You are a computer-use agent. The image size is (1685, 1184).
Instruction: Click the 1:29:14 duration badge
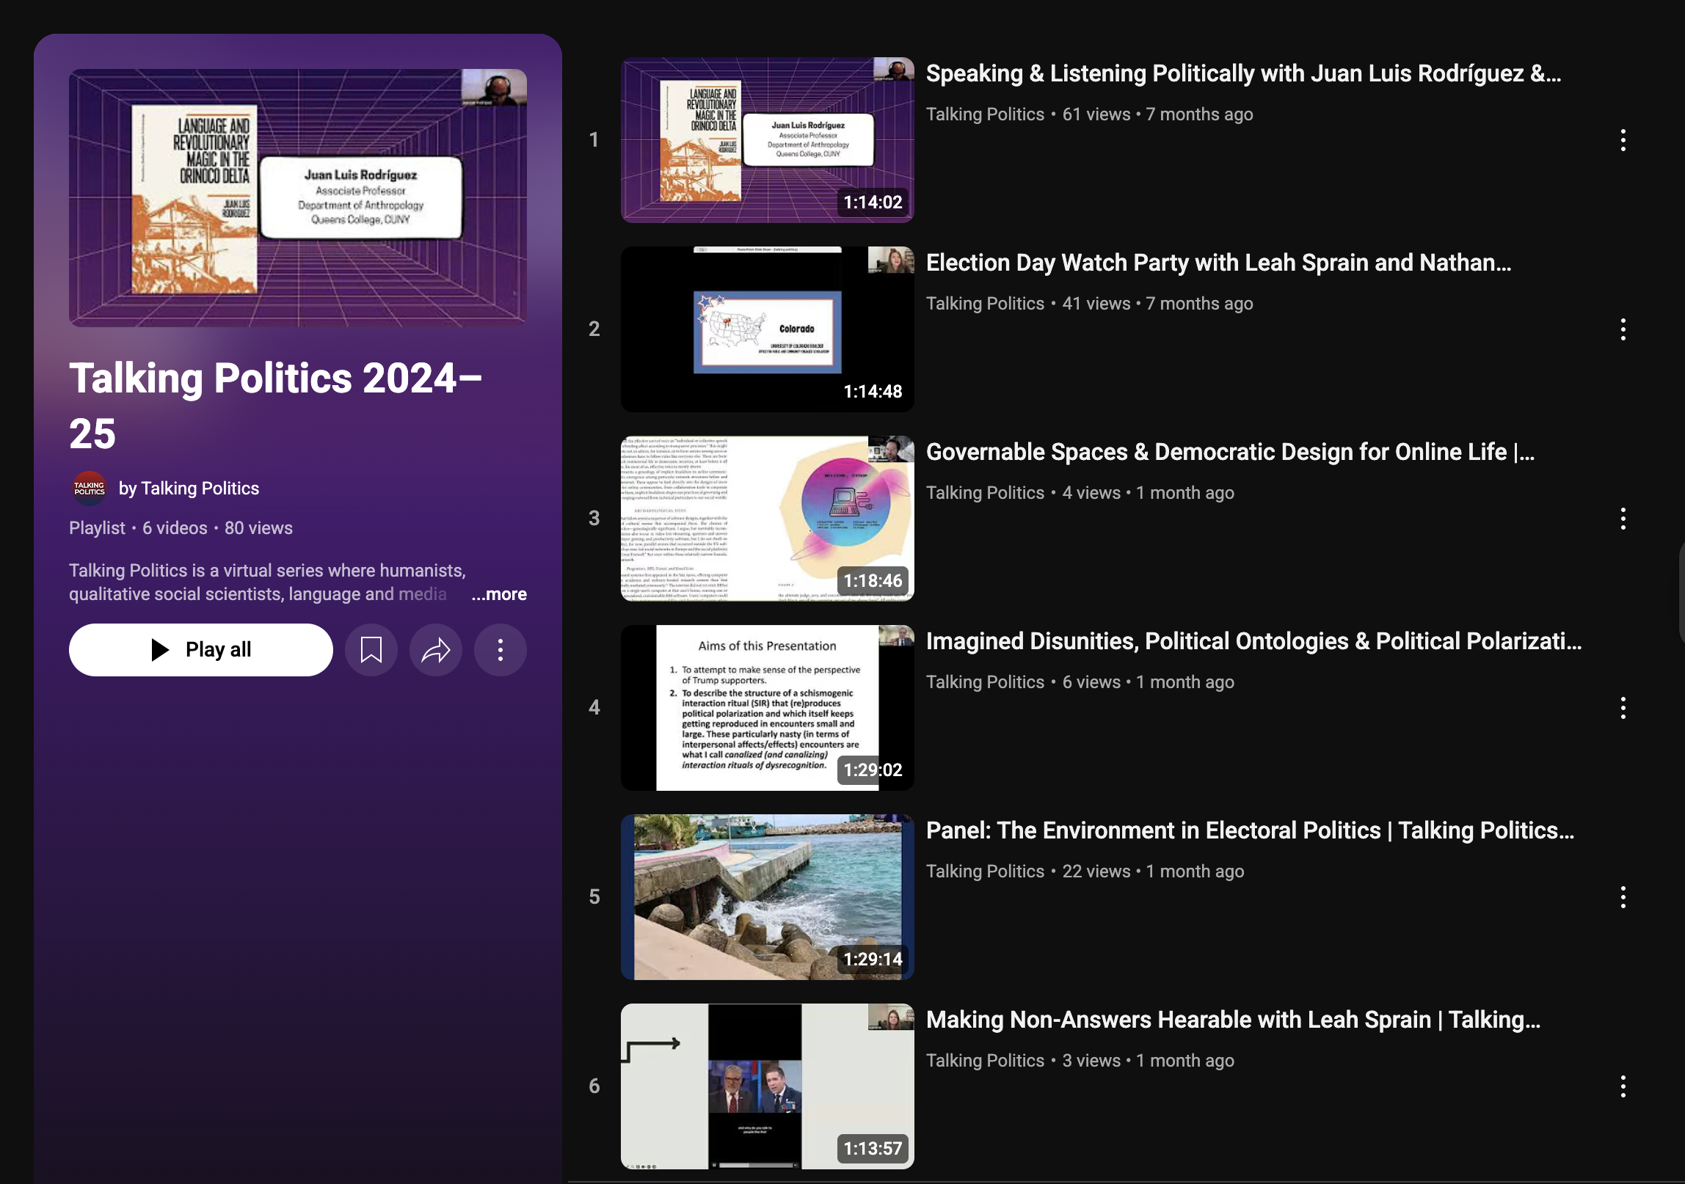[x=873, y=960]
